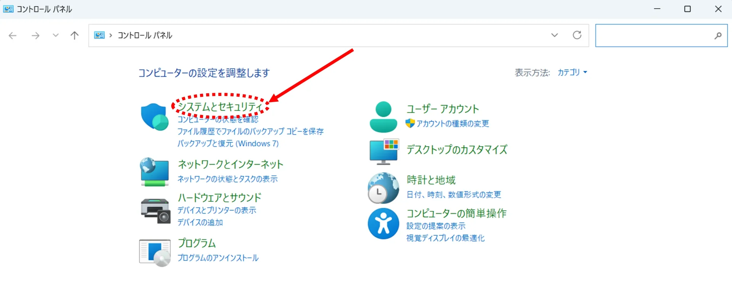
Task: Click the Network and Internet globe icon
Action: 154,172
